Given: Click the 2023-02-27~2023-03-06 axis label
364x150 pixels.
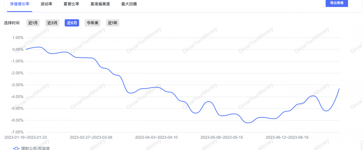Looking at the screenshot, I should (x=91, y=137).
